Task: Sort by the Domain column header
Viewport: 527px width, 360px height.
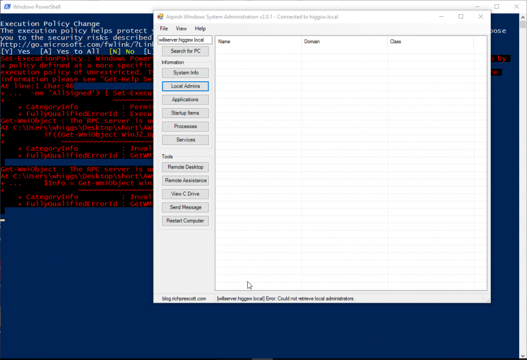Action: (345, 41)
